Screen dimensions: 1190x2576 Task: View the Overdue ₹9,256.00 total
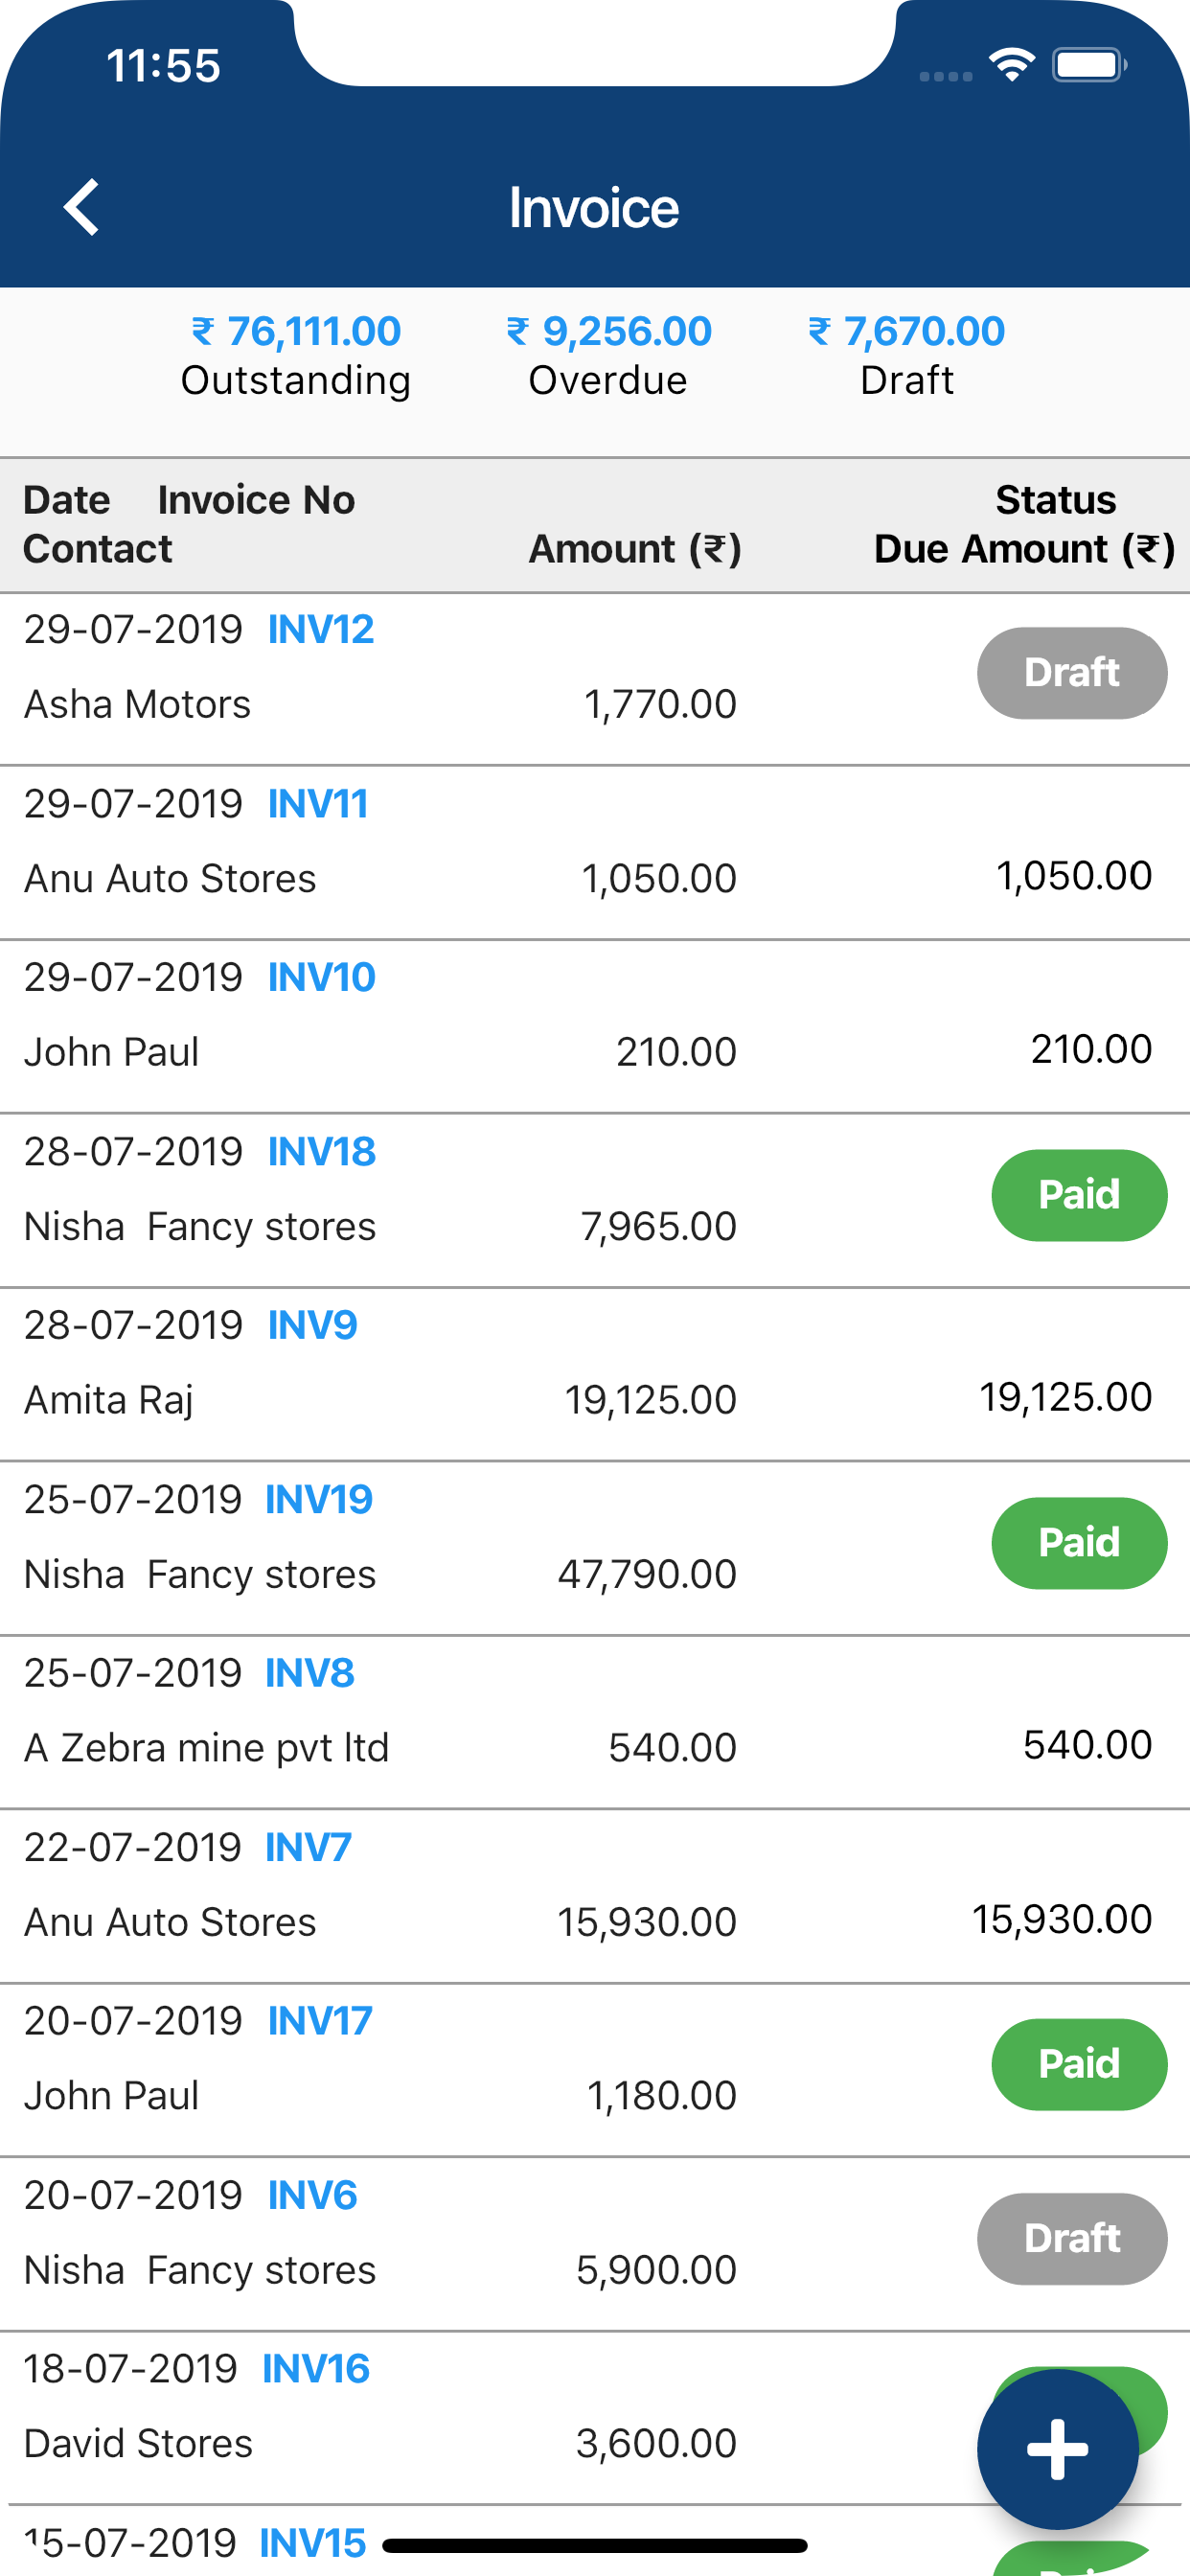(608, 355)
